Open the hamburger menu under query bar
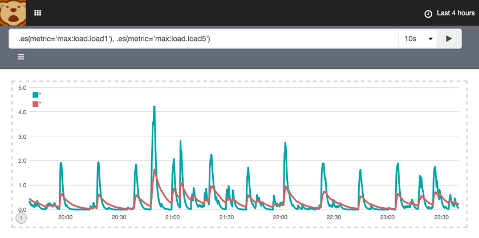Image resolution: width=479 pixels, height=238 pixels. pyautogui.click(x=21, y=57)
